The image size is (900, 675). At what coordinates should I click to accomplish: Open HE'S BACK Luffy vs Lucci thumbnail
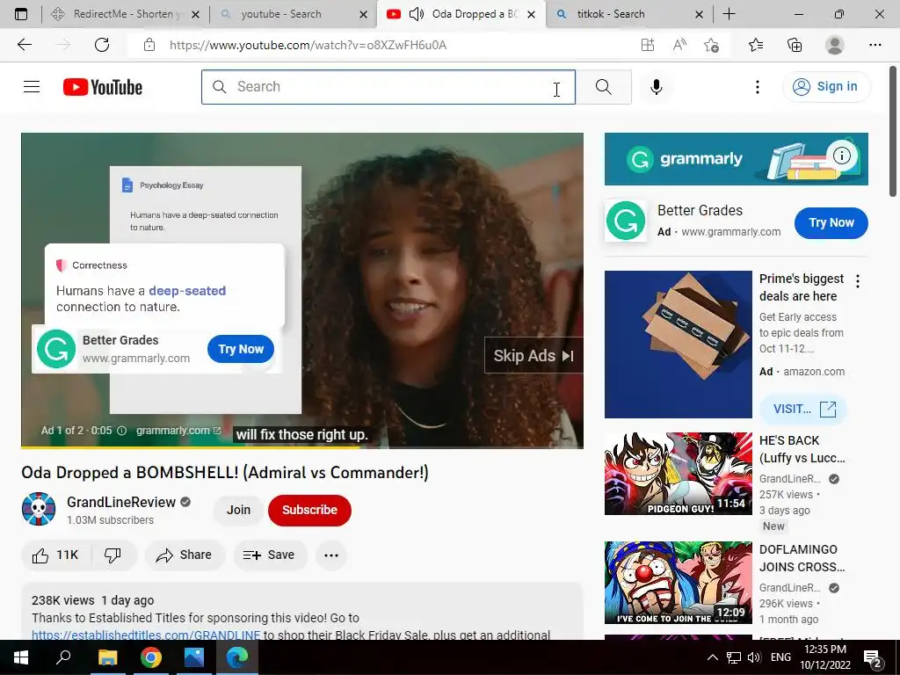point(678,474)
